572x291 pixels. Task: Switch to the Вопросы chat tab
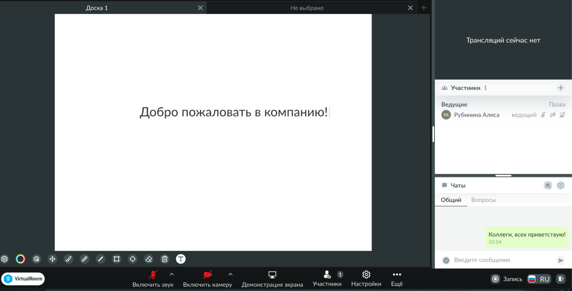[x=484, y=200]
